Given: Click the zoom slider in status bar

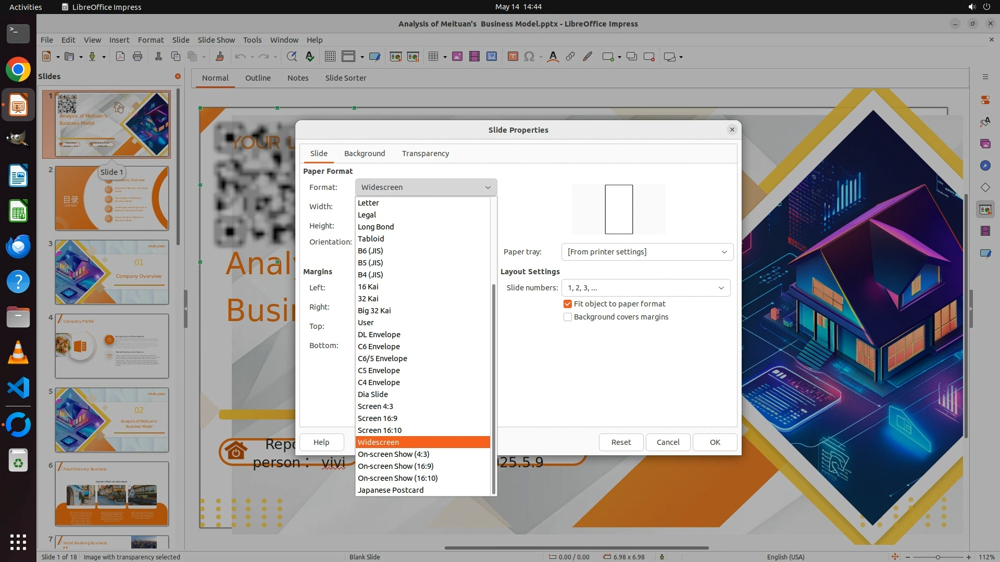Looking at the screenshot, I should pyautogui.click(x=938, y=557).
